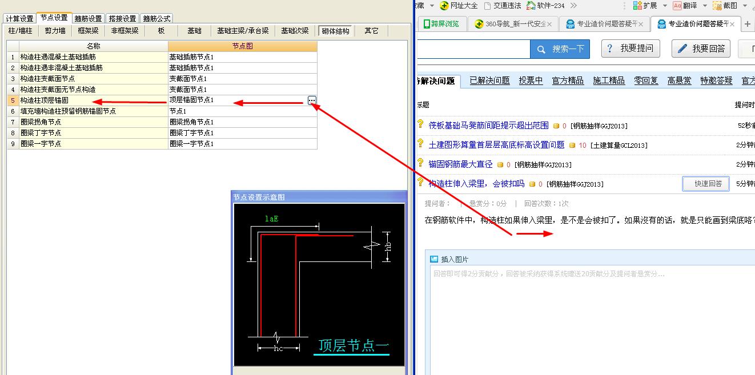Open question 构造柱伸入梁里，会被扣吗

tap(476, 183)
